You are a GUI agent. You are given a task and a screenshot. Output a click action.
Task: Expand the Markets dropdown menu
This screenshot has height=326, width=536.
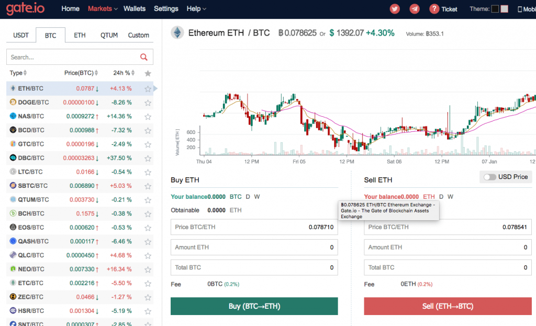[x=103, y=9]
